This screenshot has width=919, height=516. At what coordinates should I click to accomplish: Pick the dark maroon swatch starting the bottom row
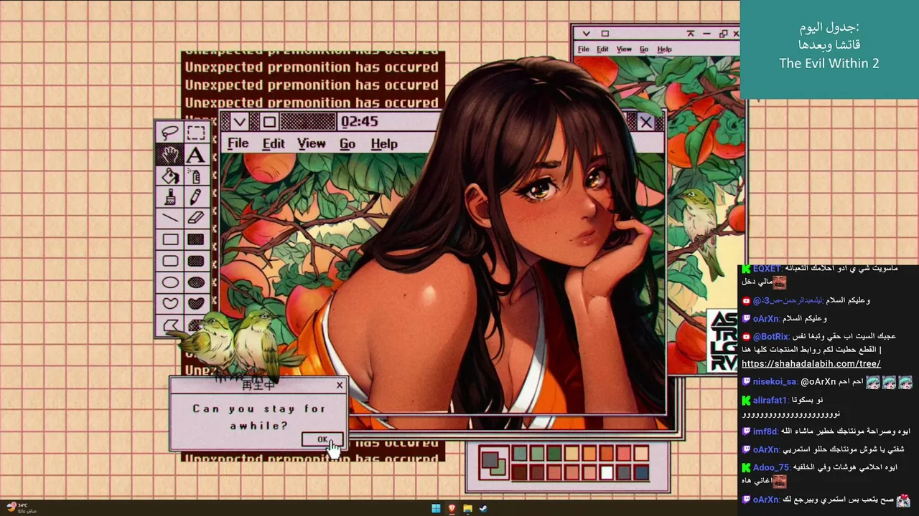pos(519,473)
